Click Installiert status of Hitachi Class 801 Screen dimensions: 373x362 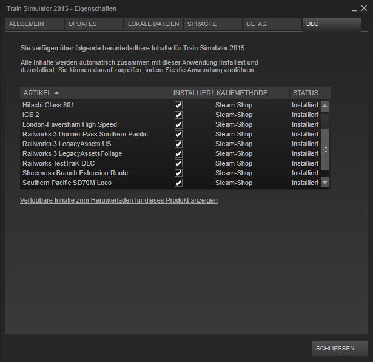[x=305, y=105]
